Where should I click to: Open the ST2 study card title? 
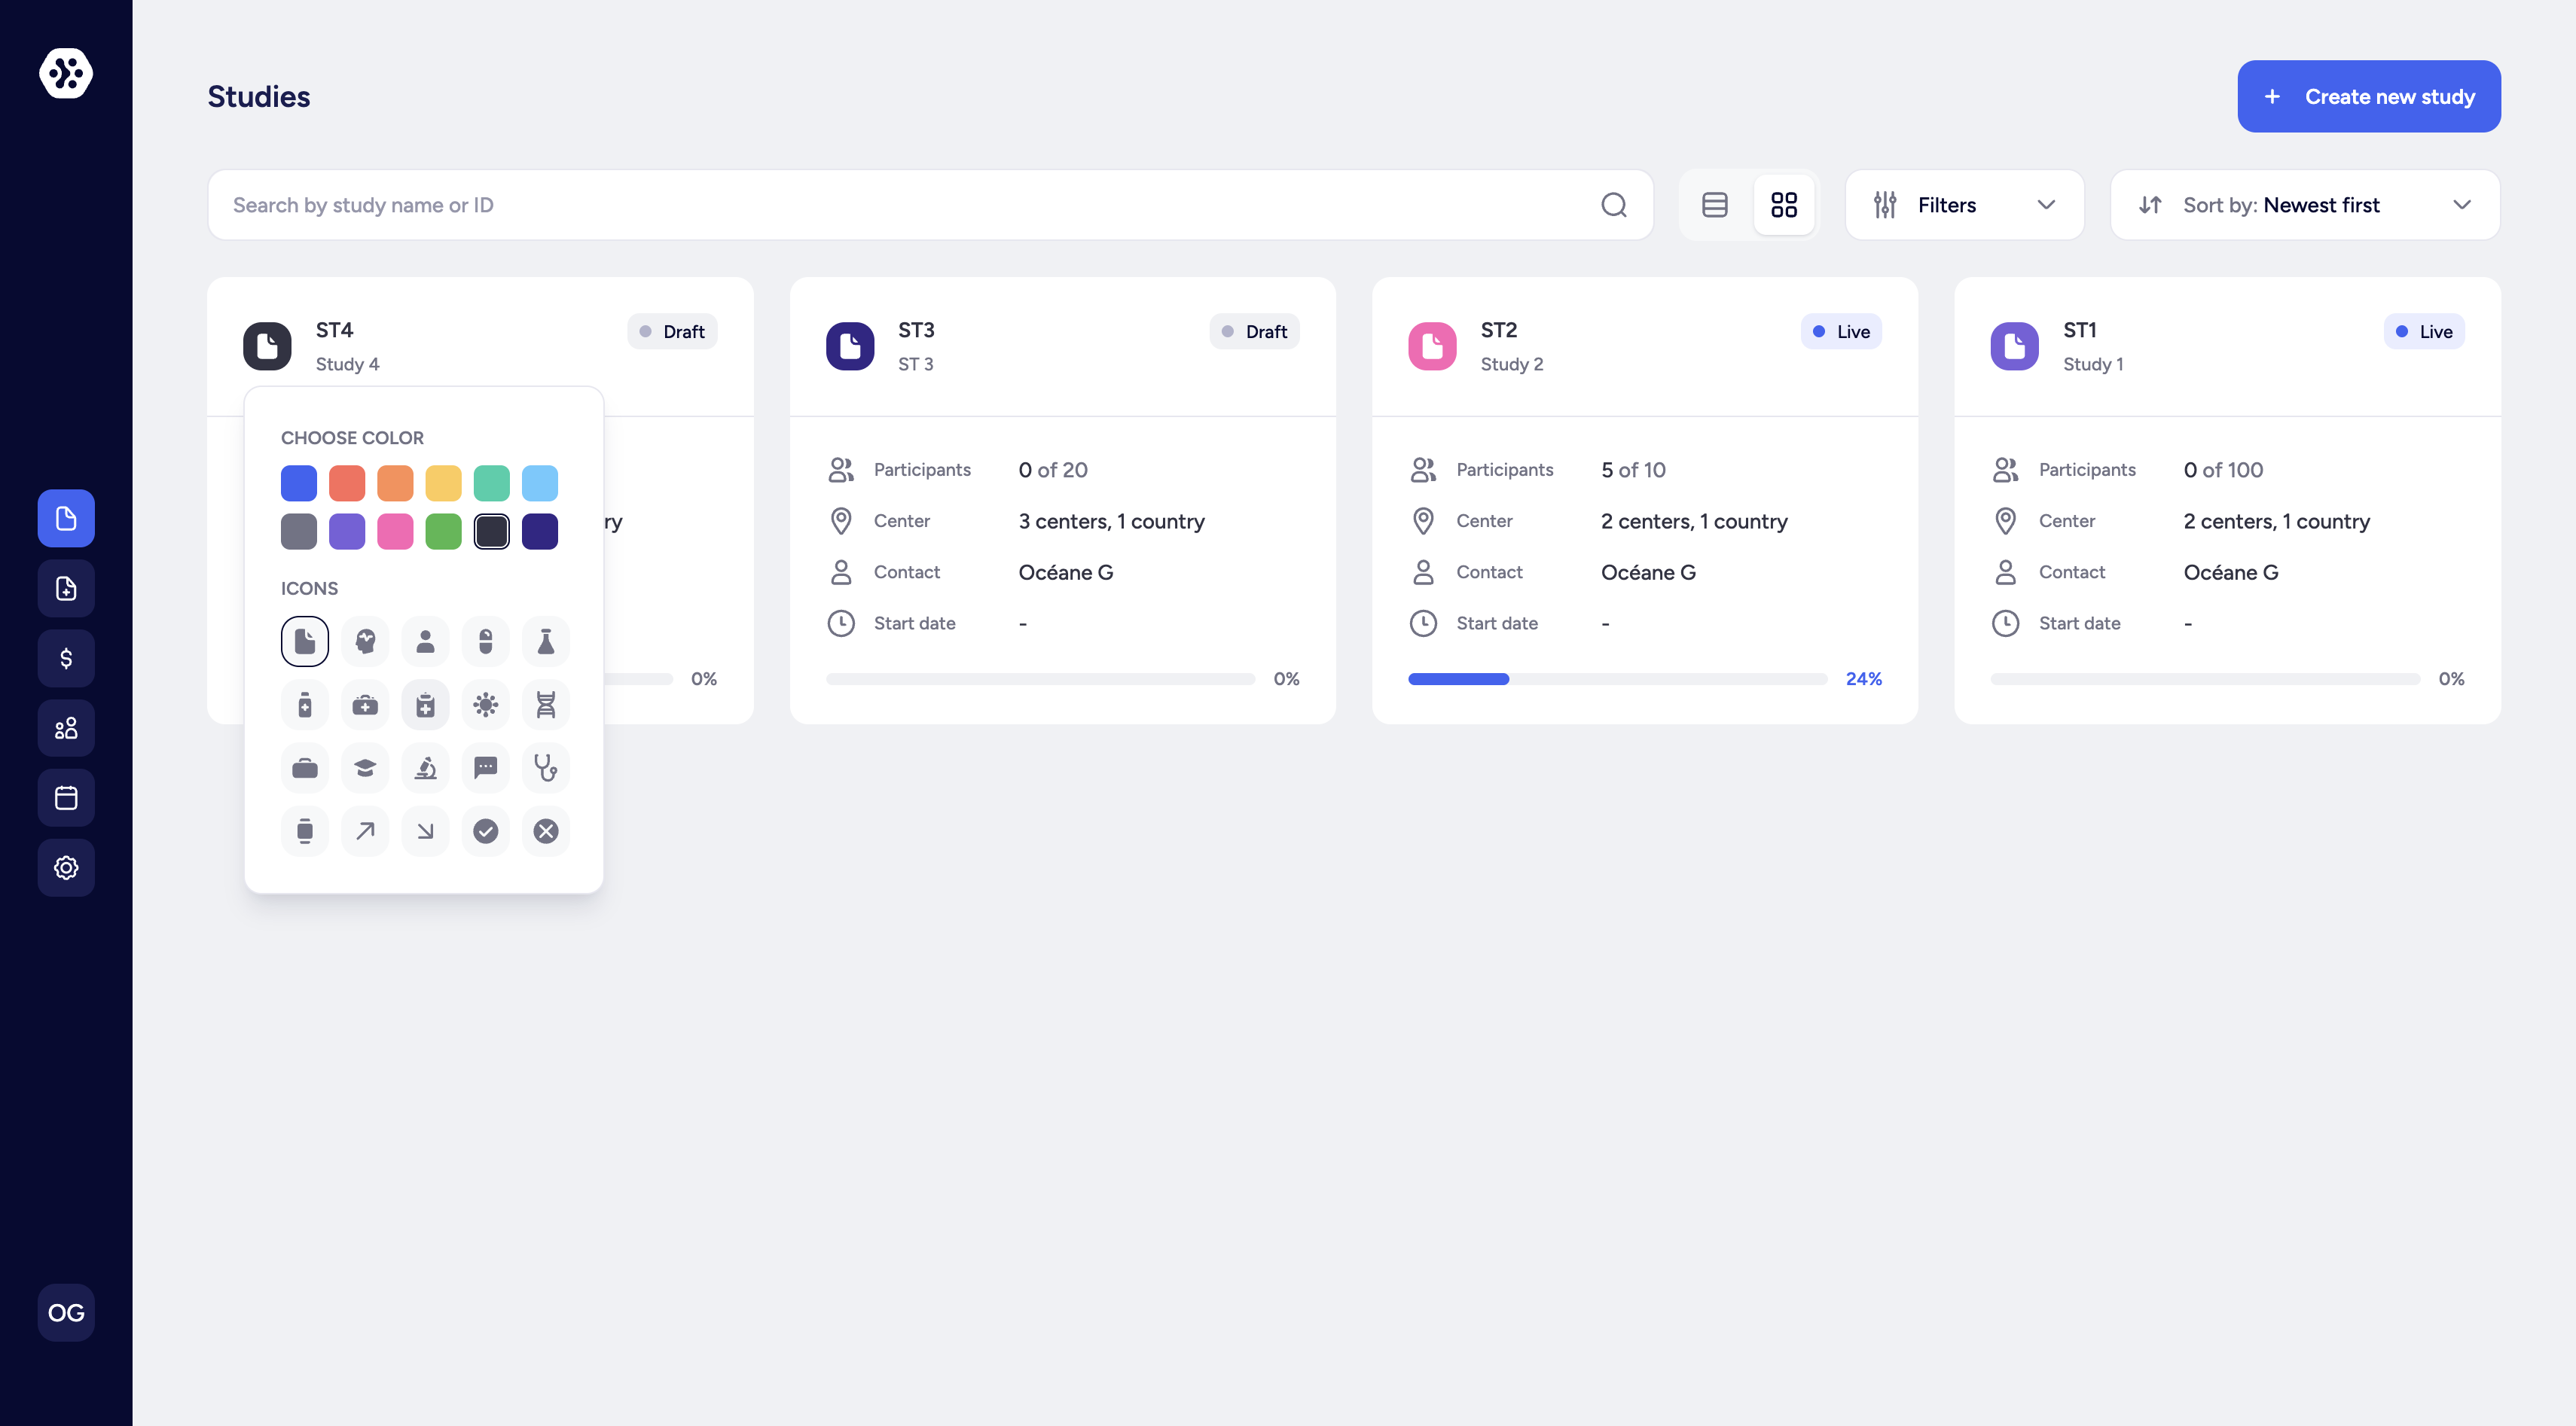coord(1498,330)
